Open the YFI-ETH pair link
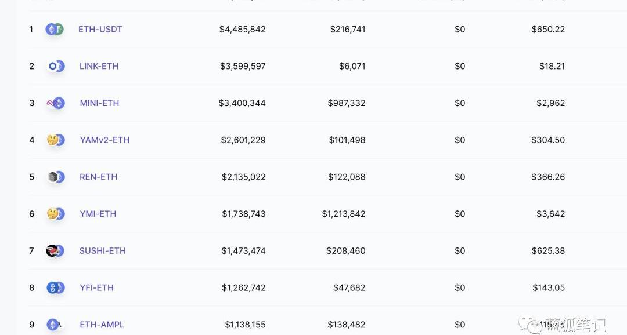This screenshot has height=335, width=627. 97,287
